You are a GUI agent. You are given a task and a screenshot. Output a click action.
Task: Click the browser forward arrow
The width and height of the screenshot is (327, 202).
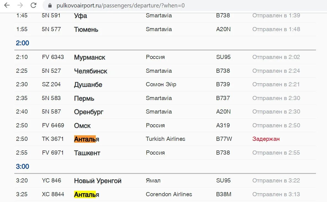tap(20, 5)
